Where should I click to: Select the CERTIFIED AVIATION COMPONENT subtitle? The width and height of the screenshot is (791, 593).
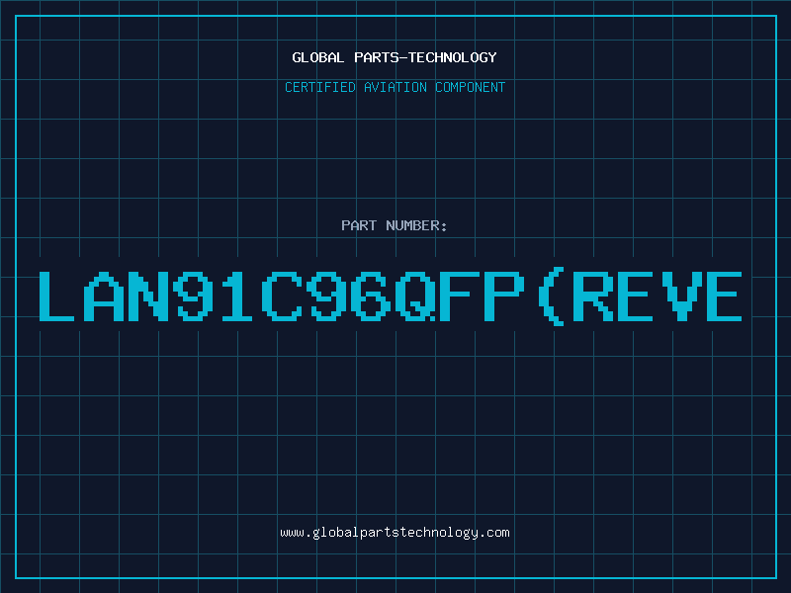(x=395, y=87)
